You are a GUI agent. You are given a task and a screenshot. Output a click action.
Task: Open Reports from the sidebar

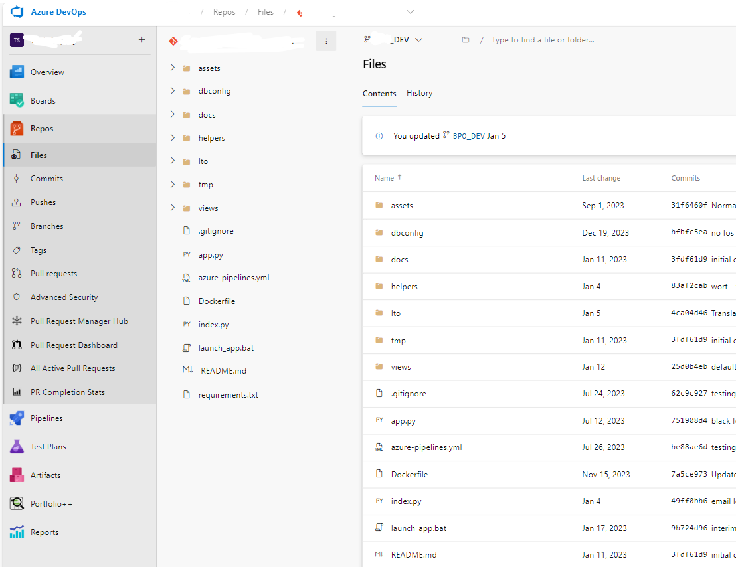[45, 532]
